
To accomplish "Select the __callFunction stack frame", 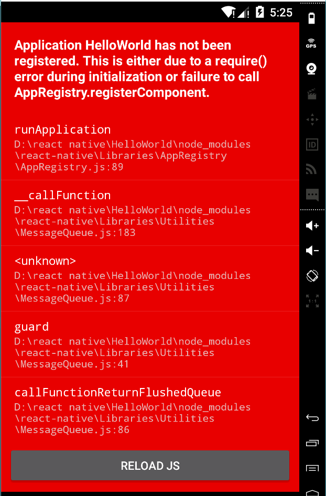I will pyautogui.click(x=150, y=213).
